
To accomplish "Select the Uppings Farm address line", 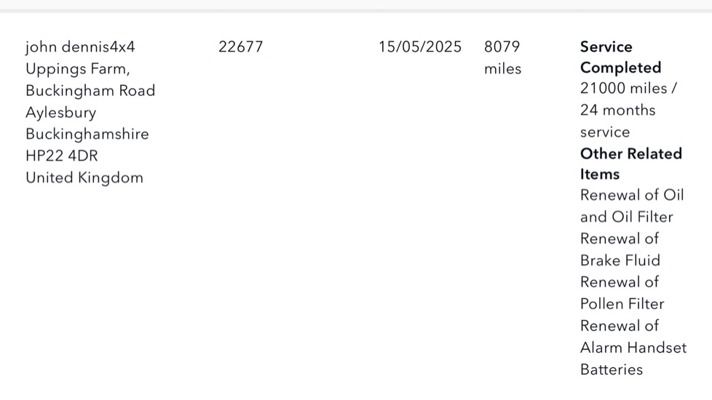I will pyautogui.click(x=78, y=69).
